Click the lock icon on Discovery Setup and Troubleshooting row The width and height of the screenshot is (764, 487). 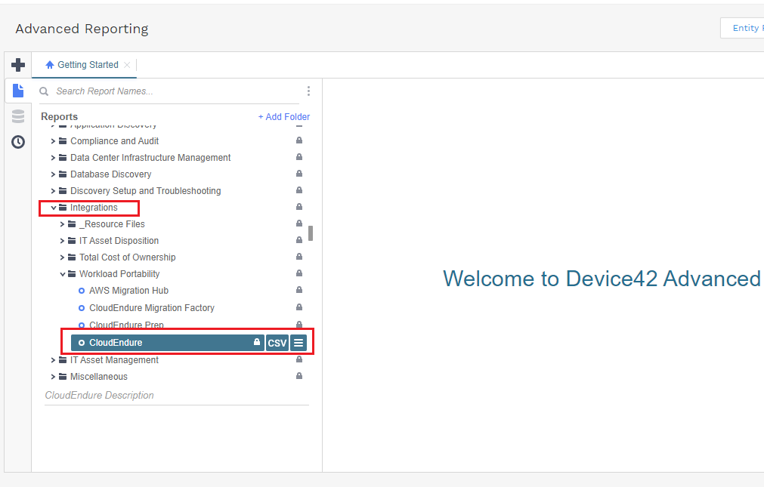point(299,190)
